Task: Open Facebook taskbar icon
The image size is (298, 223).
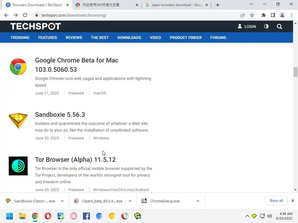Action: 86,216
